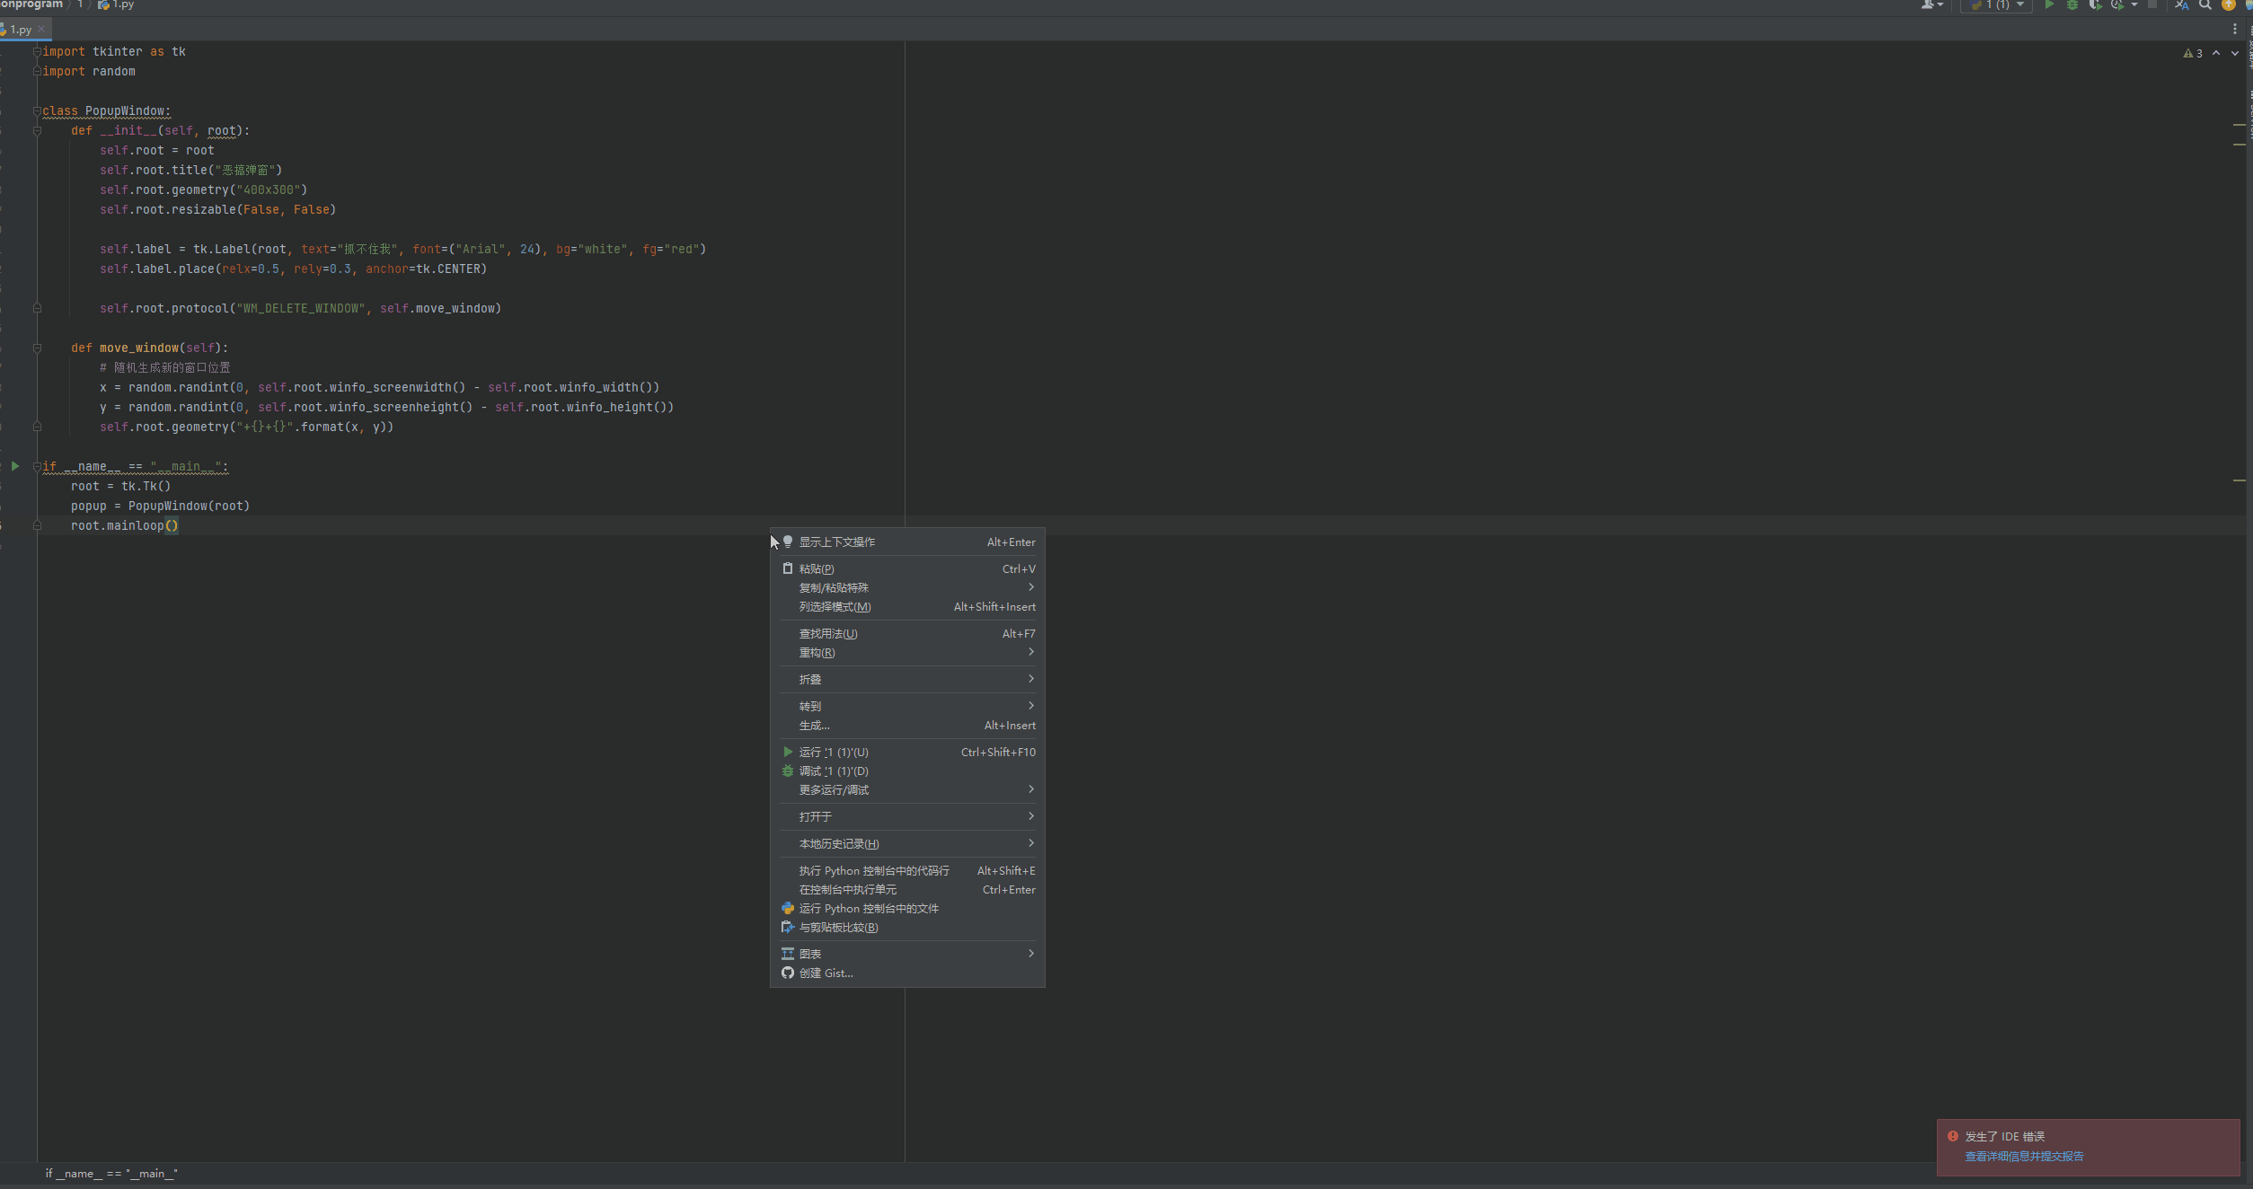Open the 转到 submenu
This screenshot has width=2253, height=1189.
pos(907,707)
